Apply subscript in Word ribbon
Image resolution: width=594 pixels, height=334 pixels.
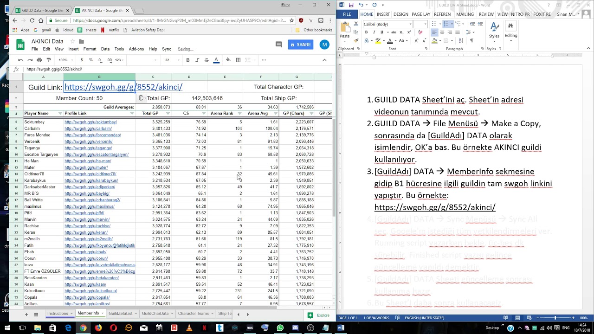point(402,32)
